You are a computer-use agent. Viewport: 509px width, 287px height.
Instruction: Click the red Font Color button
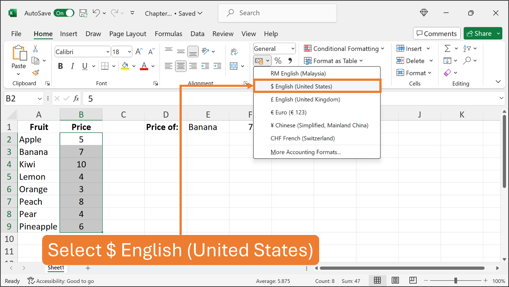tap(144, 66)
